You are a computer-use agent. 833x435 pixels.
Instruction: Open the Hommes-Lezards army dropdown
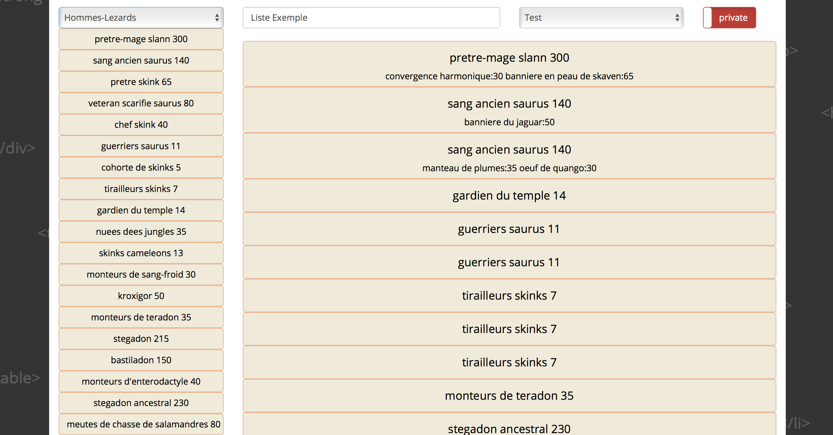(141, 17)
